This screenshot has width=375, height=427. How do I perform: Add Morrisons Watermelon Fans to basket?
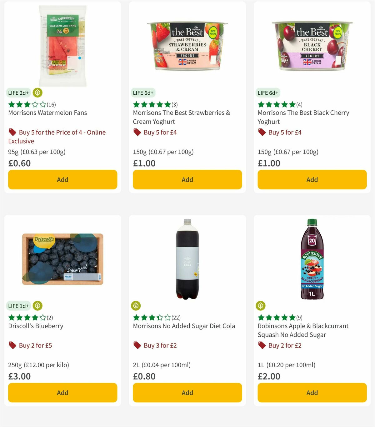point(62,180)
